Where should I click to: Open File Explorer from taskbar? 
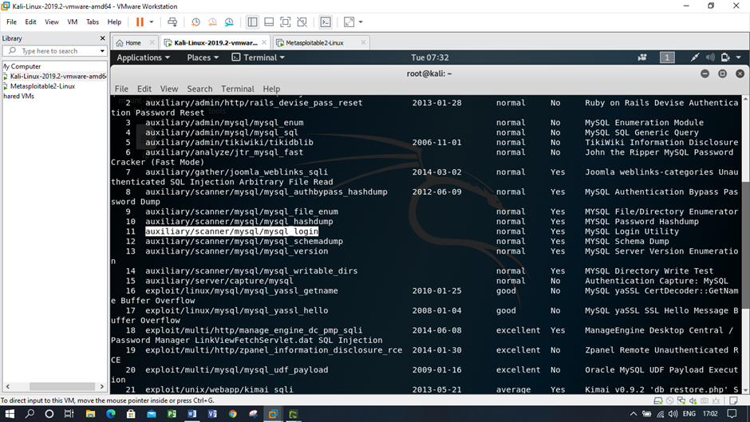[90, 414]
